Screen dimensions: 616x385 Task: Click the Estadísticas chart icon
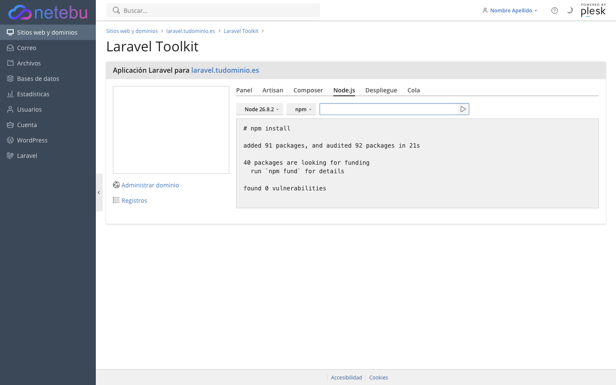coord(10,94)
